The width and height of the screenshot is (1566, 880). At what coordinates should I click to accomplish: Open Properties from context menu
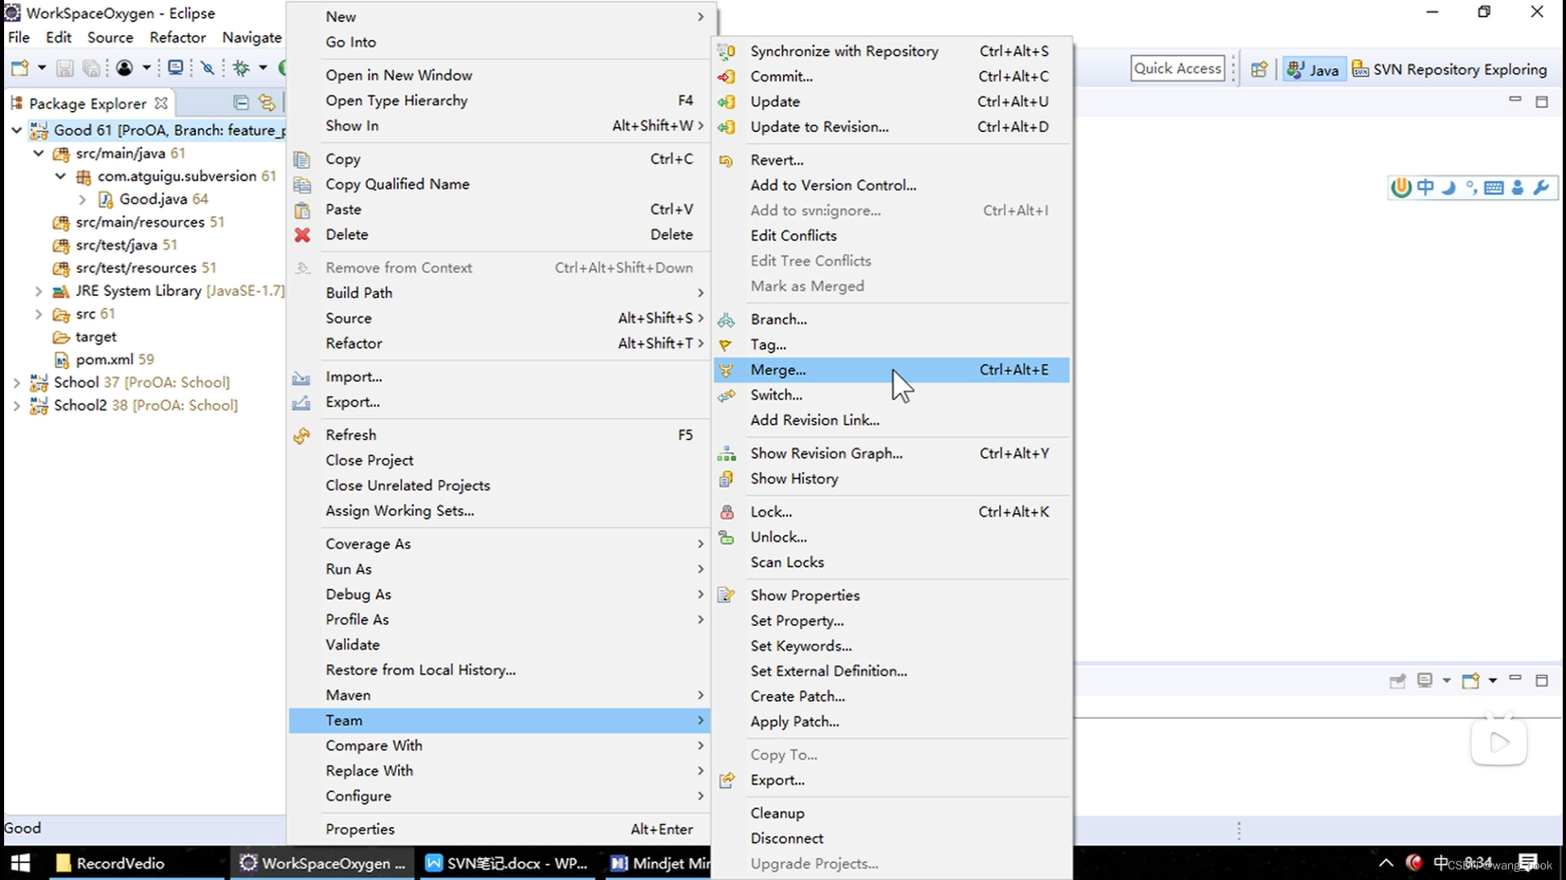(499, 829)
